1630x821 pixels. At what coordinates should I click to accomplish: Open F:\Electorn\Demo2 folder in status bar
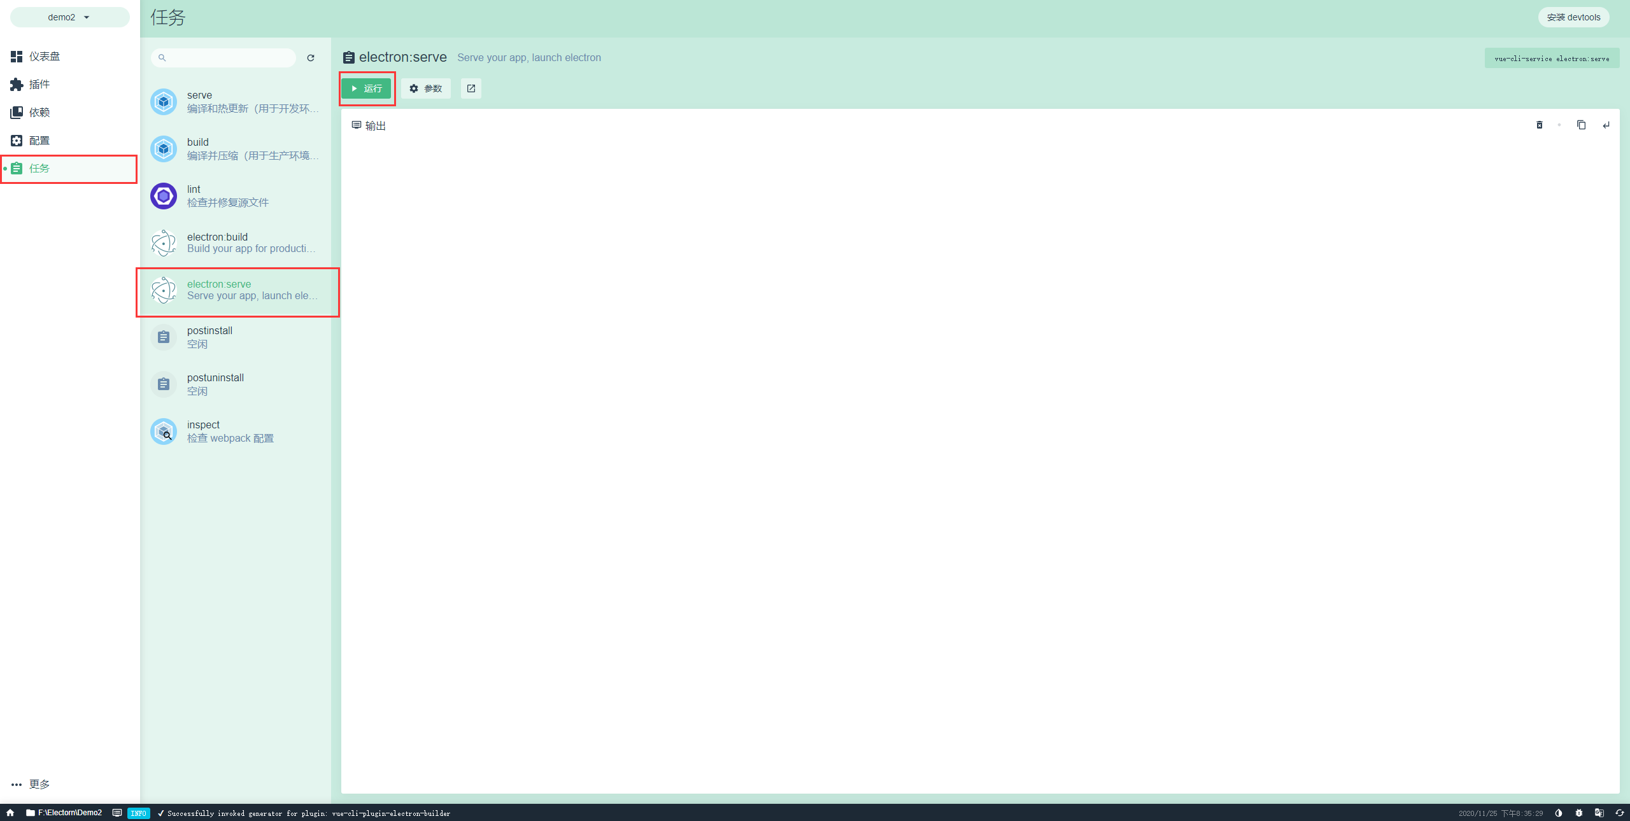tap(64, 813)
